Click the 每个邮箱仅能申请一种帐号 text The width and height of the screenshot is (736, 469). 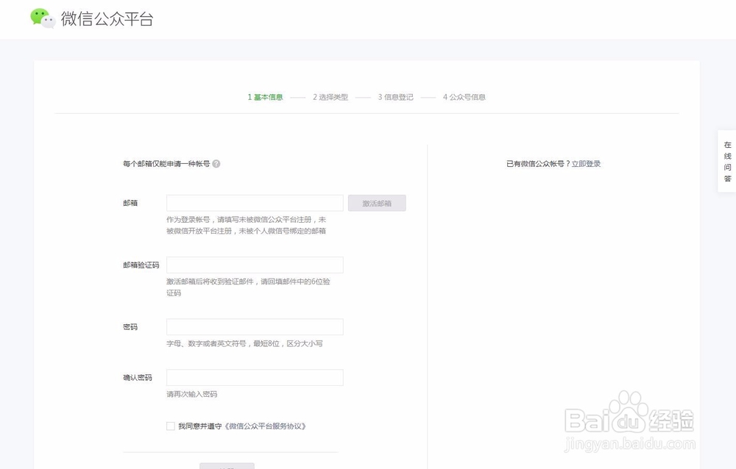[x=166, y=164]
